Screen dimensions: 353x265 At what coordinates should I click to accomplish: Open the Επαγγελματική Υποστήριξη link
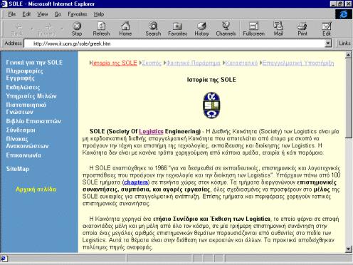coord(298,63)
